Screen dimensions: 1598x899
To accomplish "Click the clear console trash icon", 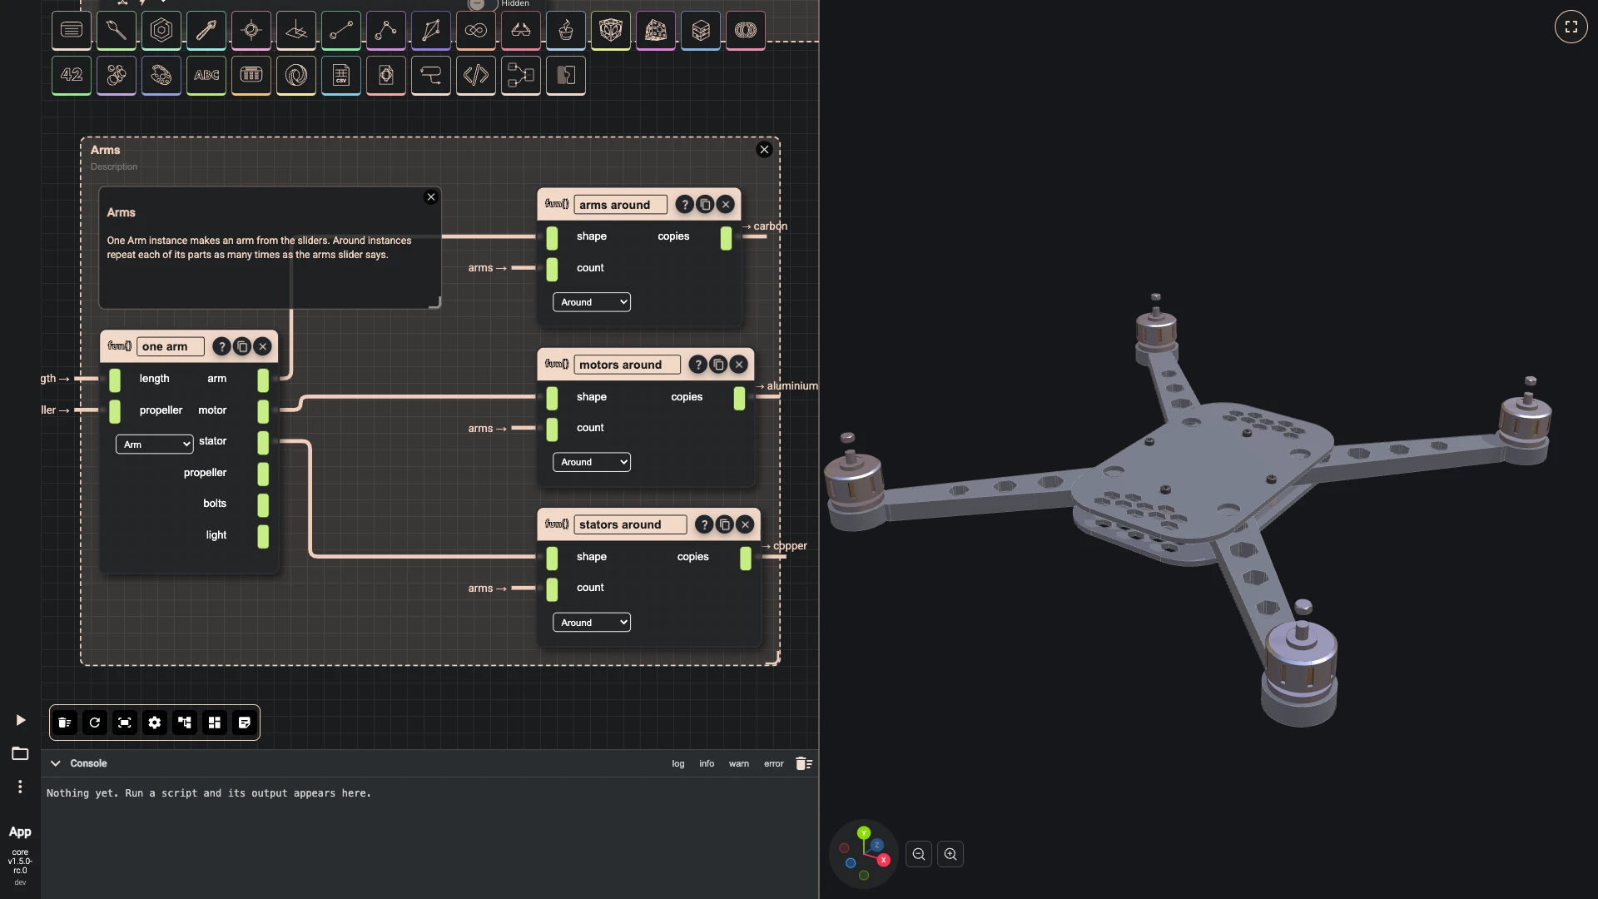I will point(803,763).
